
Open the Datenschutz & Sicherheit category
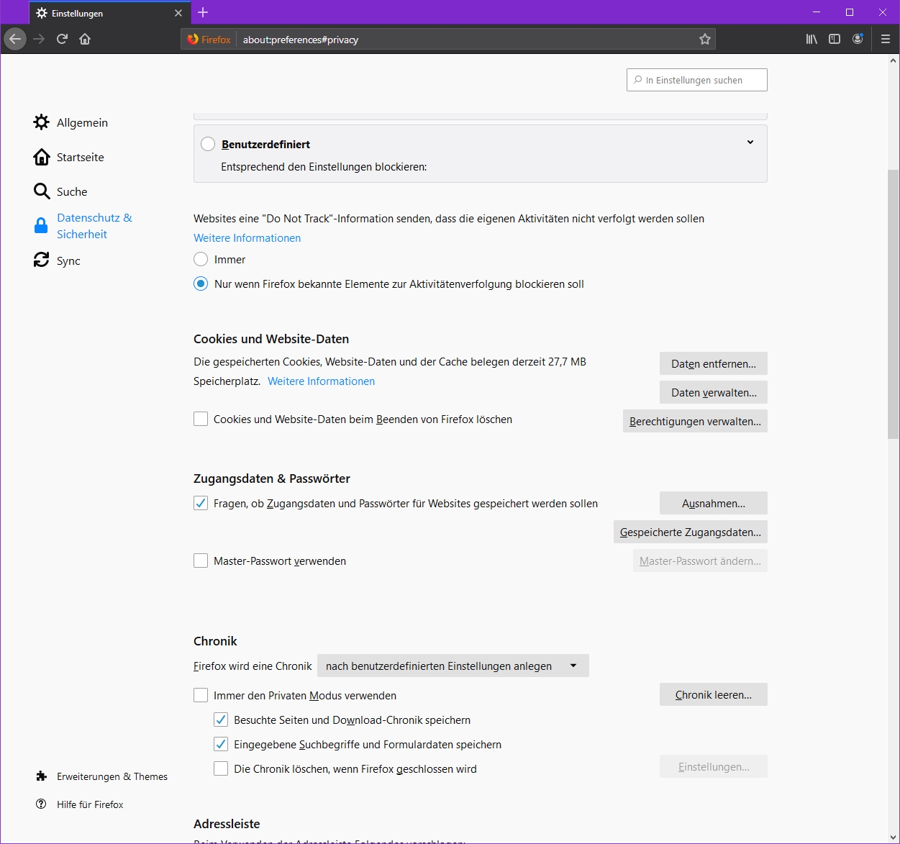pos(83,226)
